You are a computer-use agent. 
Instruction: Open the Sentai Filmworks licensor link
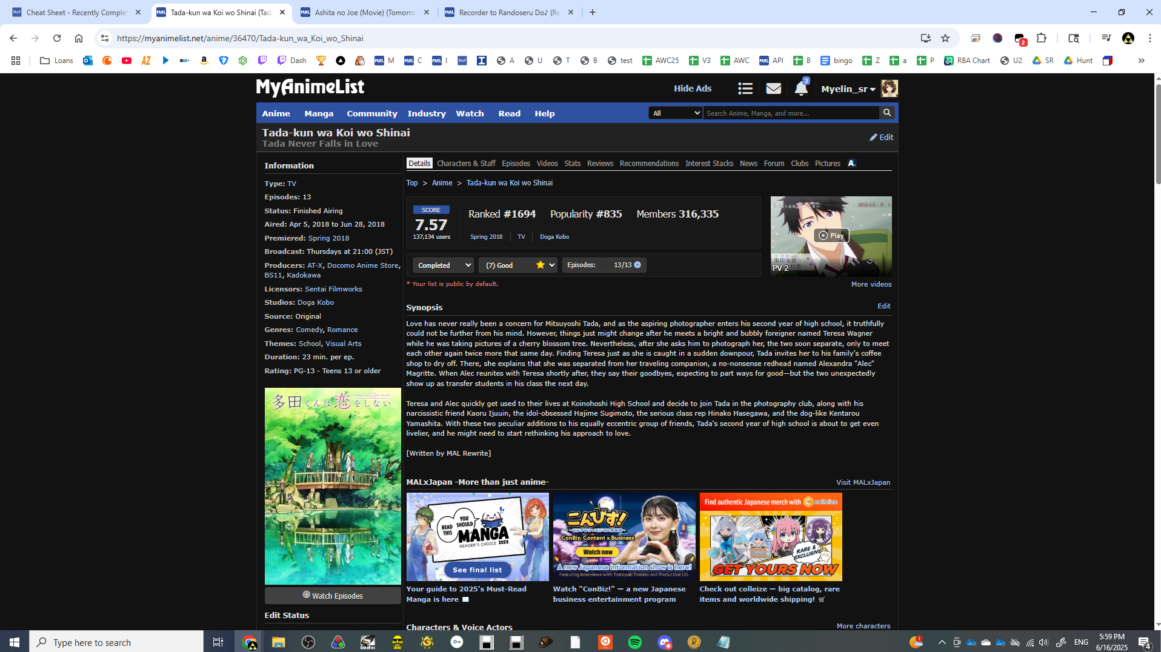[x=333, y=289]
